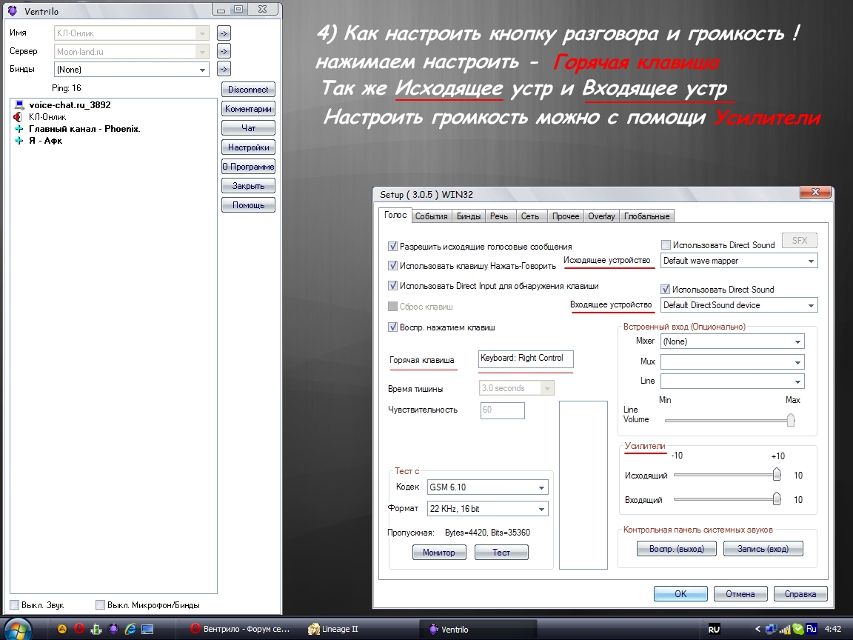Click the Горячая клавиша Keyboard: Right Control field

pos(526,359)
